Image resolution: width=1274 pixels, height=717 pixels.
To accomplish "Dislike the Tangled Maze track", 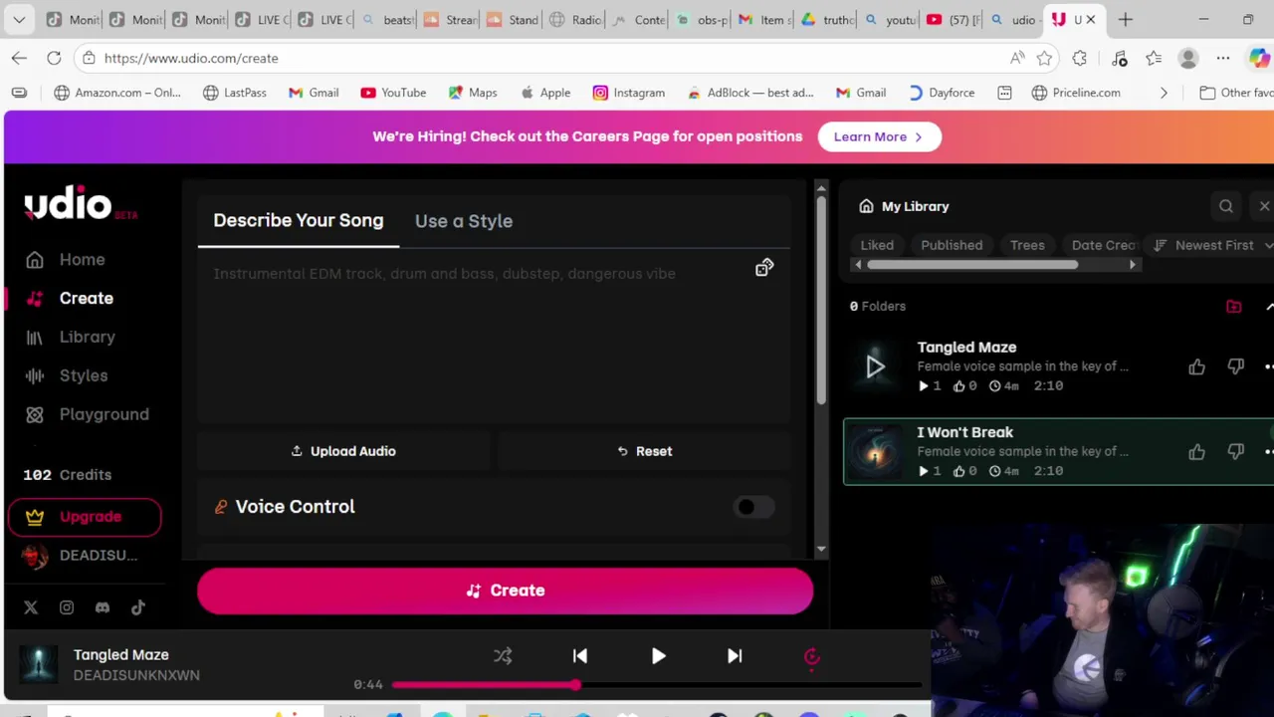I will (x=1236, y=366).
